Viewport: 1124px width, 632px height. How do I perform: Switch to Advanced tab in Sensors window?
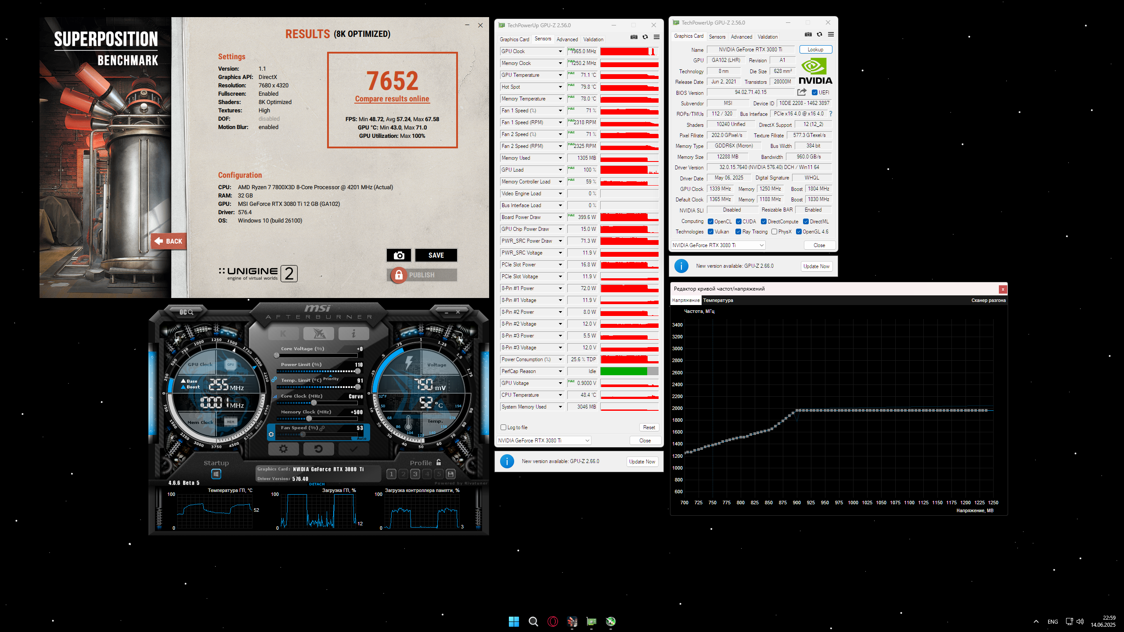[567, 39]
